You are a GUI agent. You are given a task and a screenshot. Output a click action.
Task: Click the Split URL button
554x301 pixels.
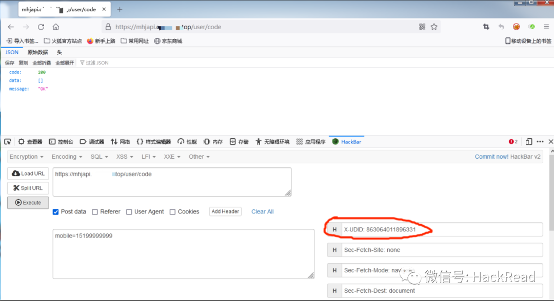click(28, 188)
